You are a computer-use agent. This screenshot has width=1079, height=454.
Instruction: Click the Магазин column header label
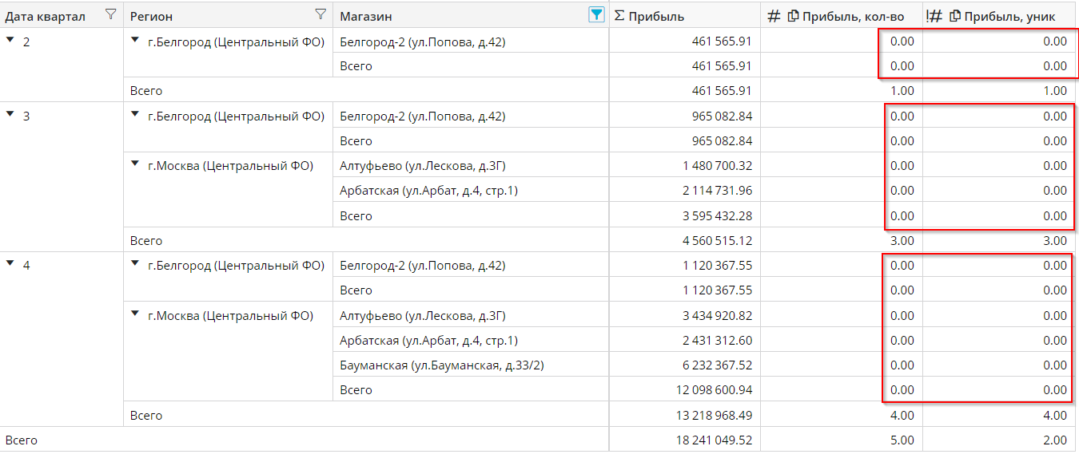[x=366, y=16]
